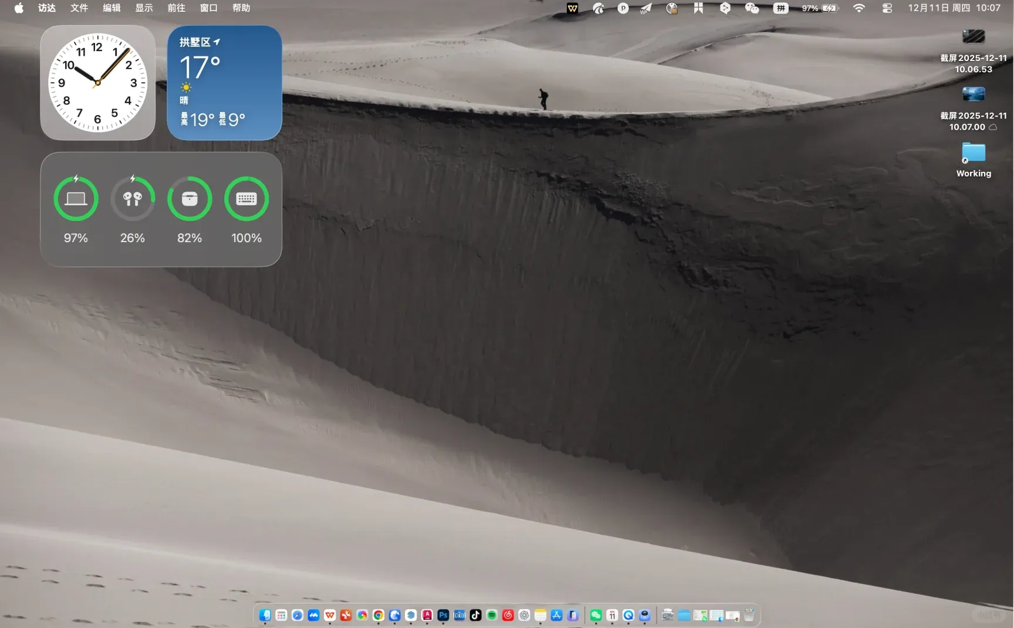Click the battery 97% status icon
The height and width of the screenshot is (628, 1014).
[x=820, y=8]
